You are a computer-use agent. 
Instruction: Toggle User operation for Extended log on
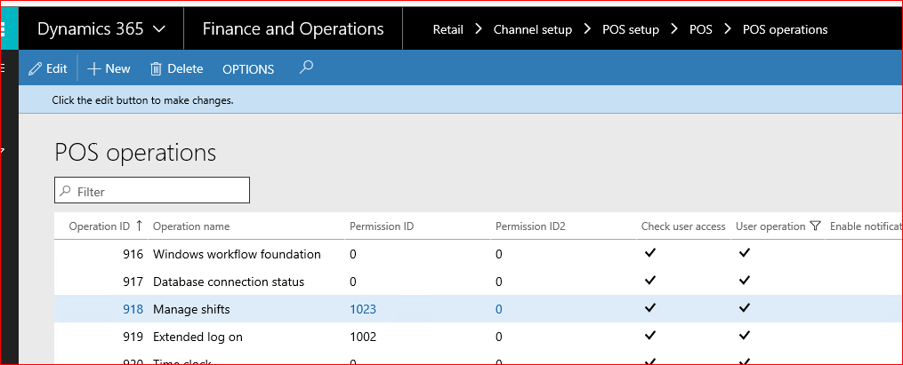point(745,337)
